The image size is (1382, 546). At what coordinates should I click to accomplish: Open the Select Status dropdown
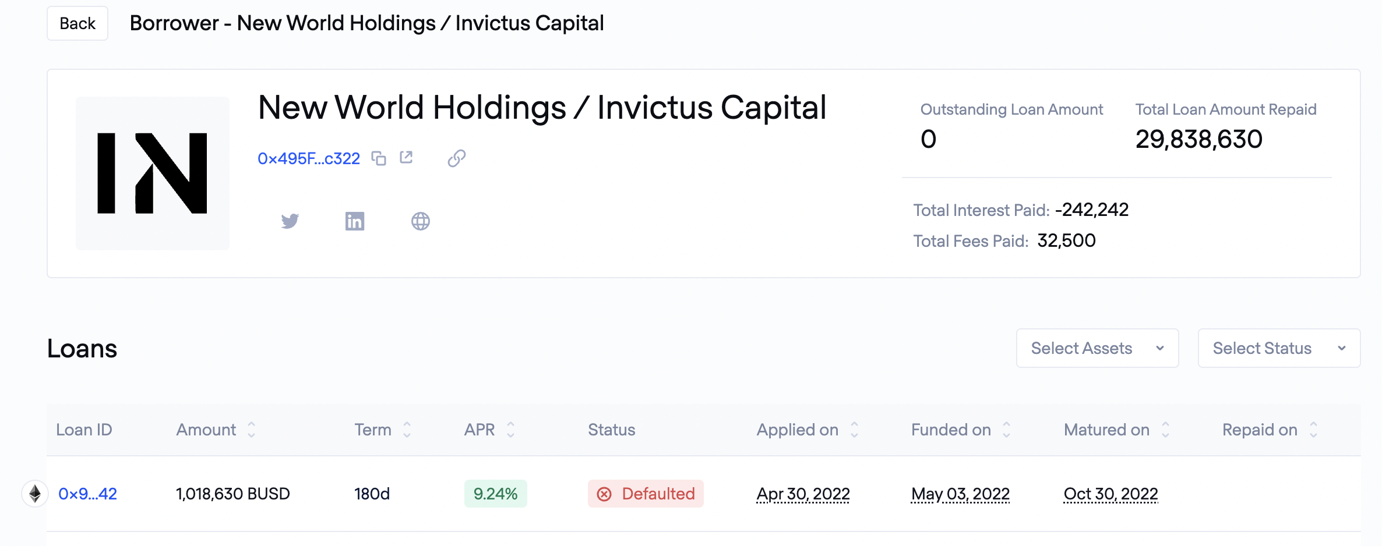click(1279, 348)
